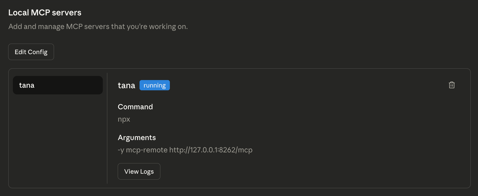Click the npx command value
This screenshot has width=478, height=196.
point(124,119)
